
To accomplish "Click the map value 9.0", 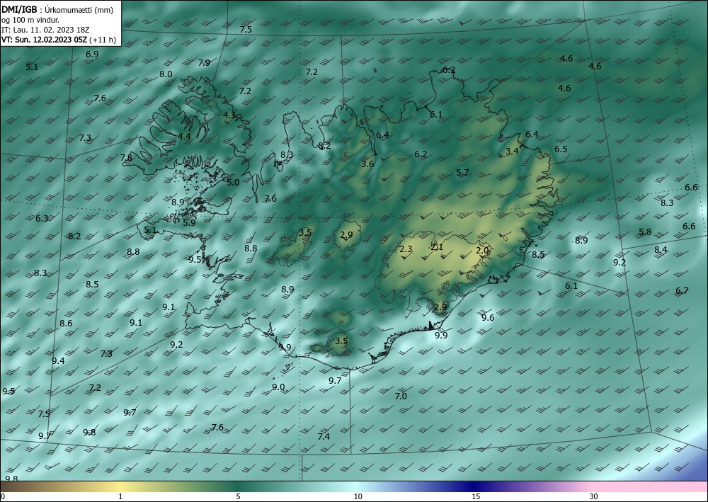I will pyautogui.click(x=278, y=387).
